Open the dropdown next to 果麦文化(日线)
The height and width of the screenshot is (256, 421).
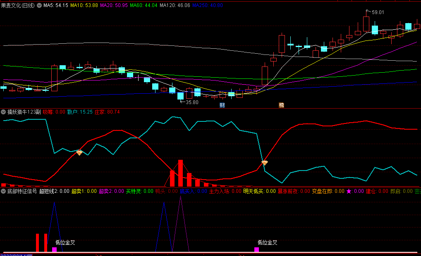(x=39, y=5)
